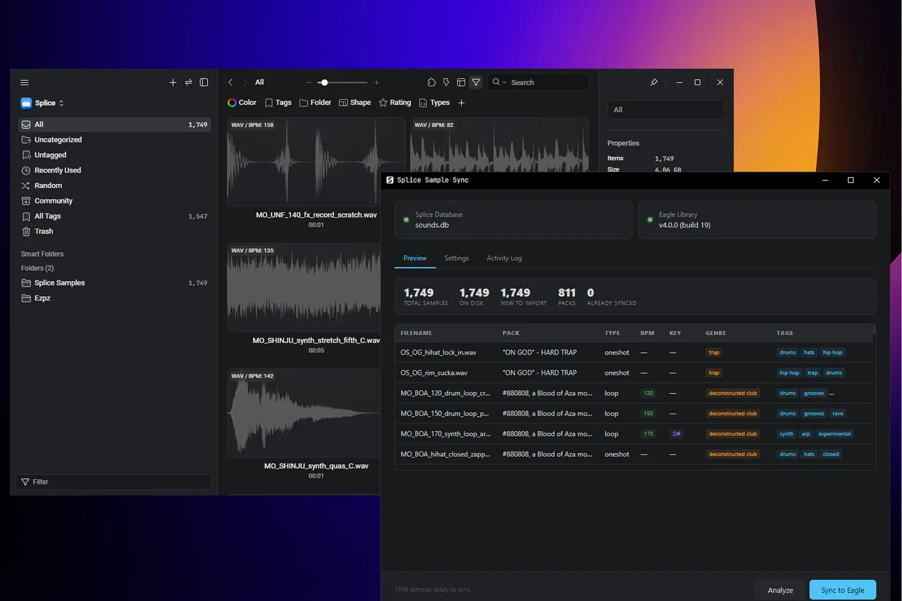Click the search magnifier icon

click(x=496, y=82)
